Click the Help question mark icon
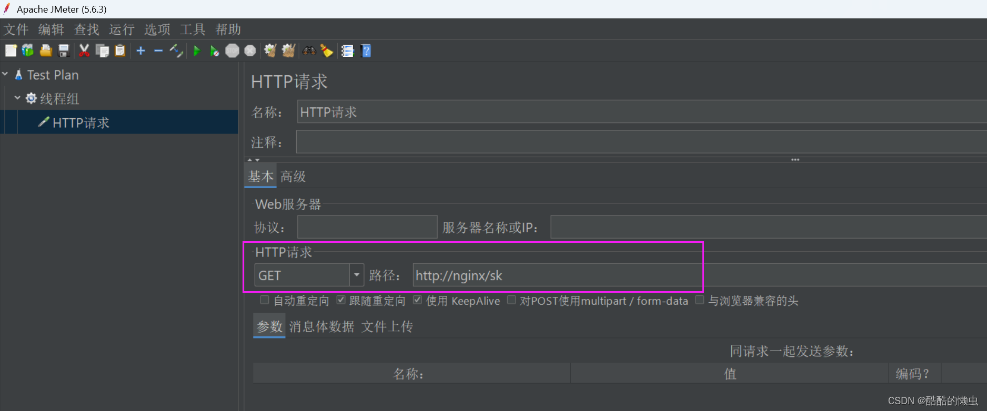Screen dimensions: 987x411 pyautogui.click(x=366, y=50)
